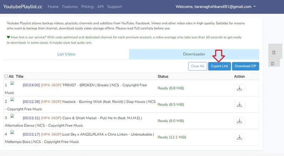Click the lower document icon in side panel

273,64
